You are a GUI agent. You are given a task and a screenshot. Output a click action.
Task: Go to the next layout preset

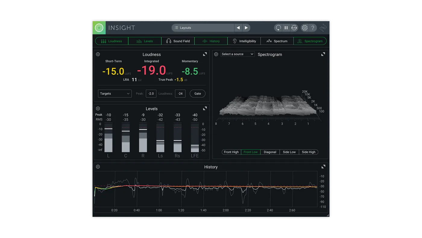pos(246,28)
